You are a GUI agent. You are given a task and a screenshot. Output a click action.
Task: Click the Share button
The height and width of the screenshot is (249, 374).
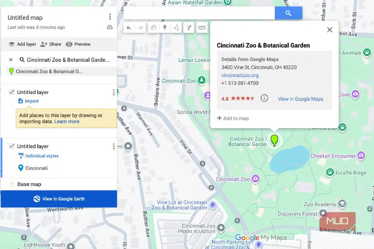51,44
